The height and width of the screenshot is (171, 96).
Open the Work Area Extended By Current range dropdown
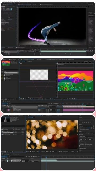tap(87, 133)
